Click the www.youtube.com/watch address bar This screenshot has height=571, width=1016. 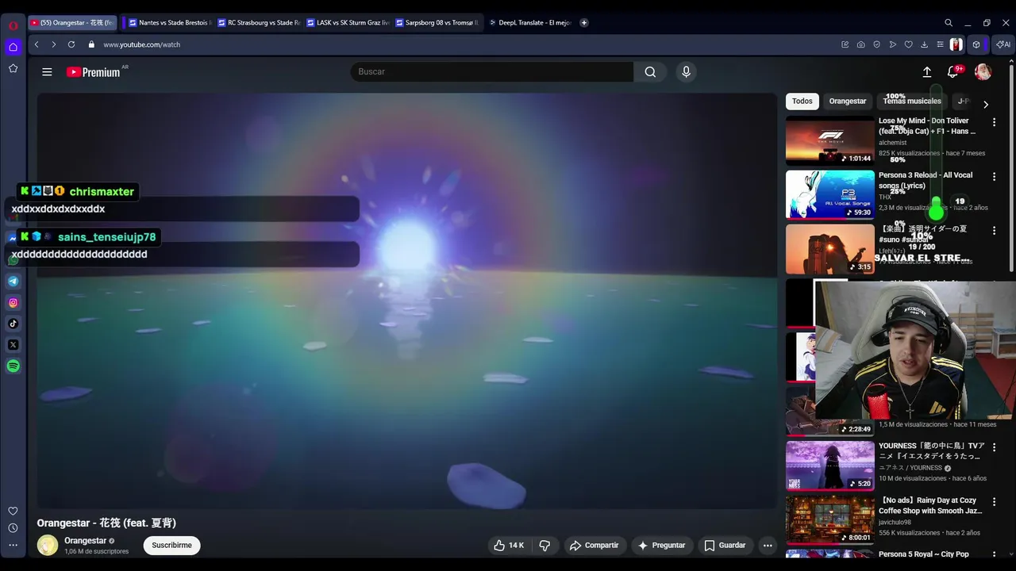click(142, 44)
